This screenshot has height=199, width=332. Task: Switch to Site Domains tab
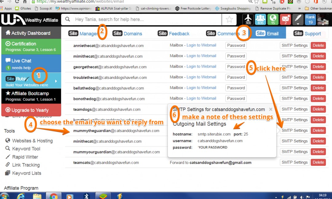tap(127, 33)
